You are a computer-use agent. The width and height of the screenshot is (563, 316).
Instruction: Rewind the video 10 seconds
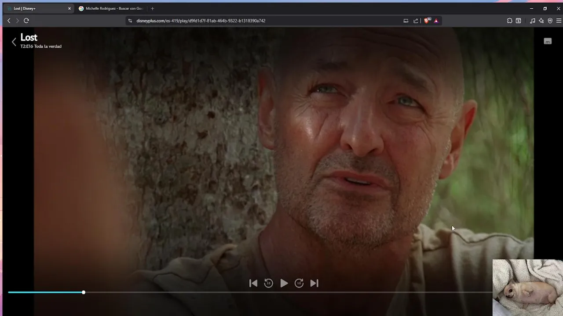click(268, 284)
